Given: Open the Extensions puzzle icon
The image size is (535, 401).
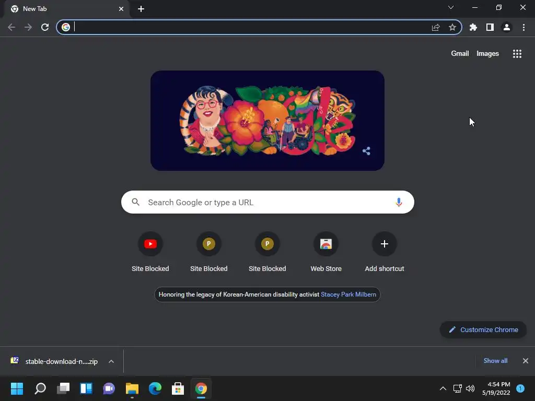Looking at the screenshot, I should point(473,27).
